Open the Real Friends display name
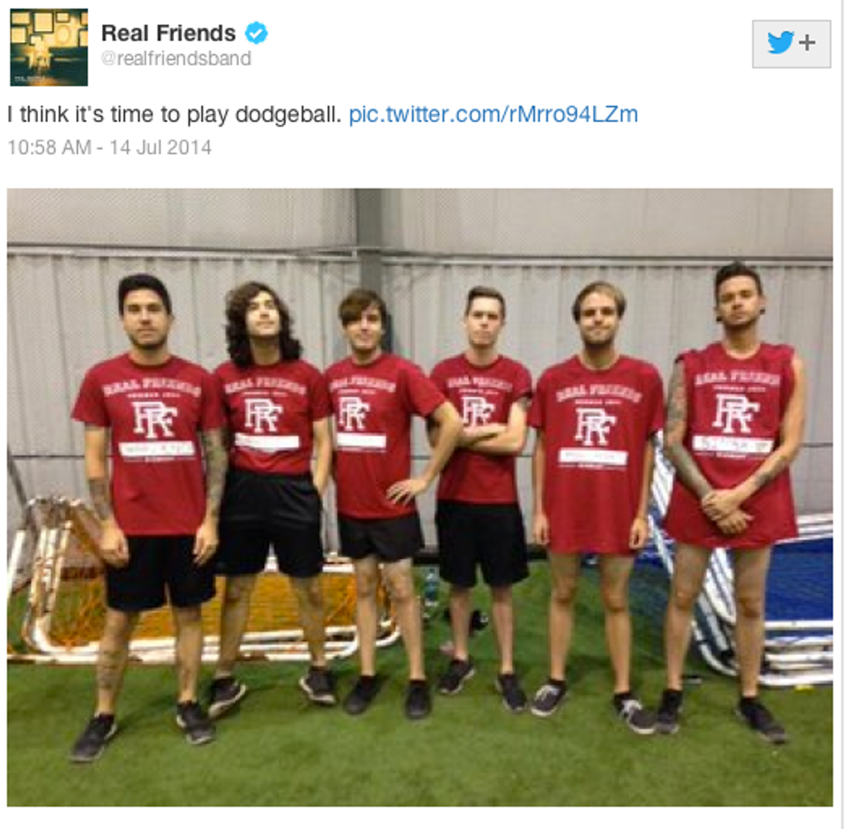Image resolution: width=844 pixels, height=829 pixels. pos(169,34)
